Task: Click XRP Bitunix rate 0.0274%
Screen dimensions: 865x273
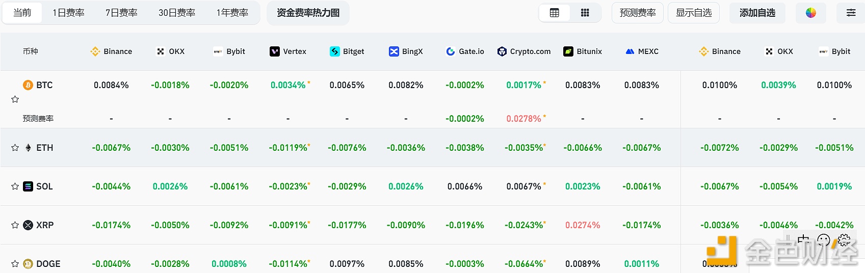Action: pyautogui.click(x=583, y=225)
